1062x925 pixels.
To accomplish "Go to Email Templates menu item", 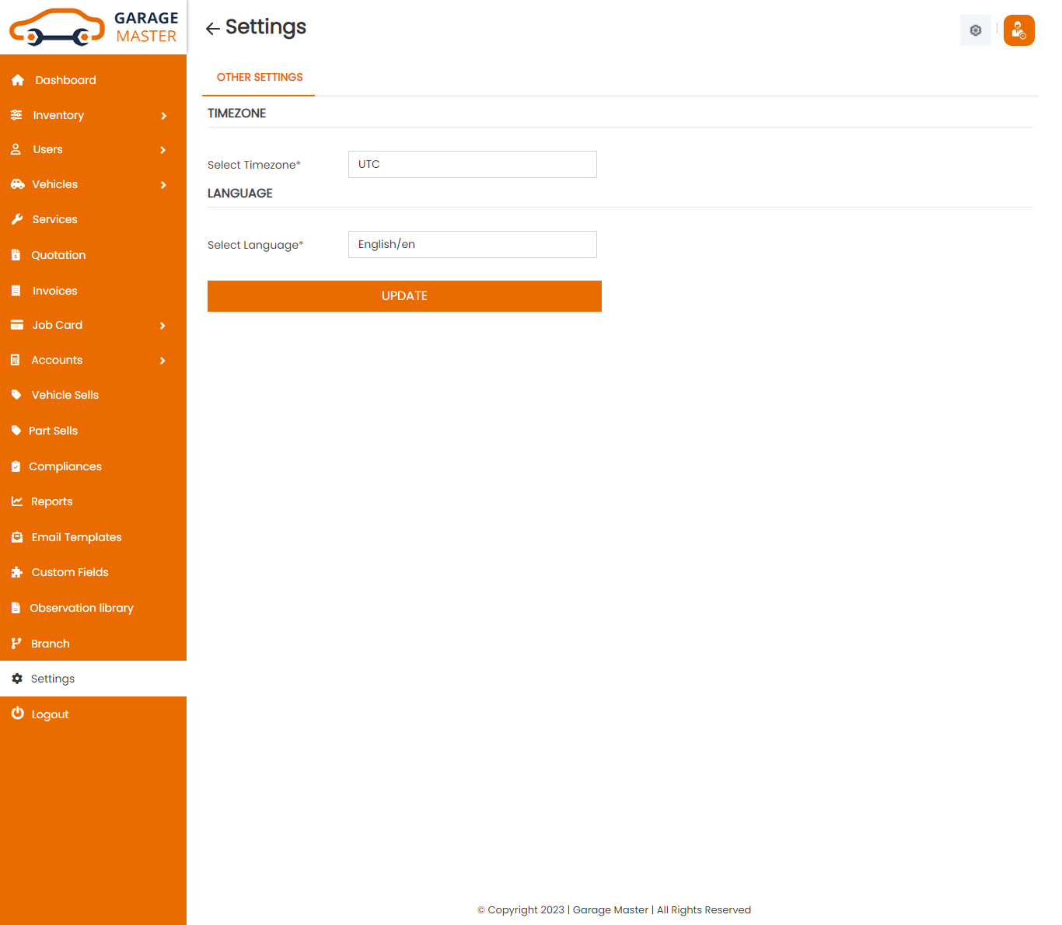I will click(x=76, y=537).
